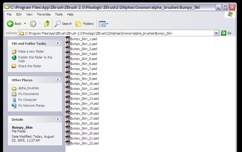
Task: Go to the alpha_brushes folder link
Action: coord(28,88)
